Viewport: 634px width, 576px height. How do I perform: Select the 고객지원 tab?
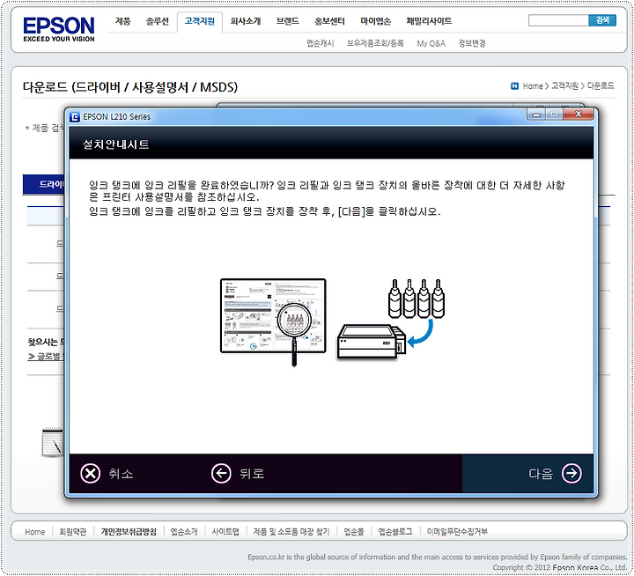[x=199, y=21]
